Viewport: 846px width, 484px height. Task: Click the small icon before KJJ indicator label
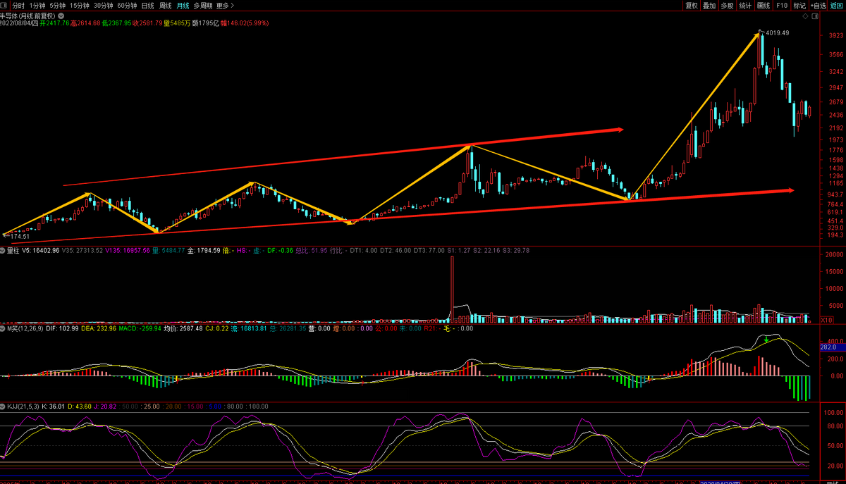tap(3, 407)
